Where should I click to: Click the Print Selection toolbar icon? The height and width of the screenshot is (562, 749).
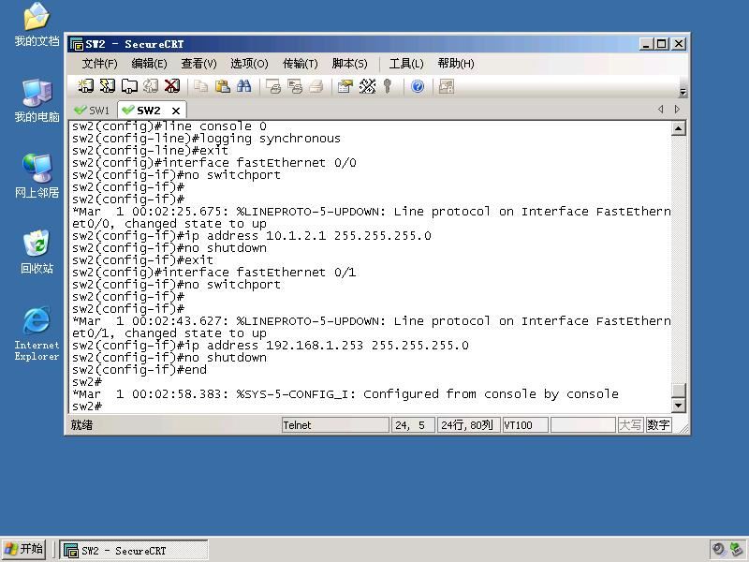[295, 86]
